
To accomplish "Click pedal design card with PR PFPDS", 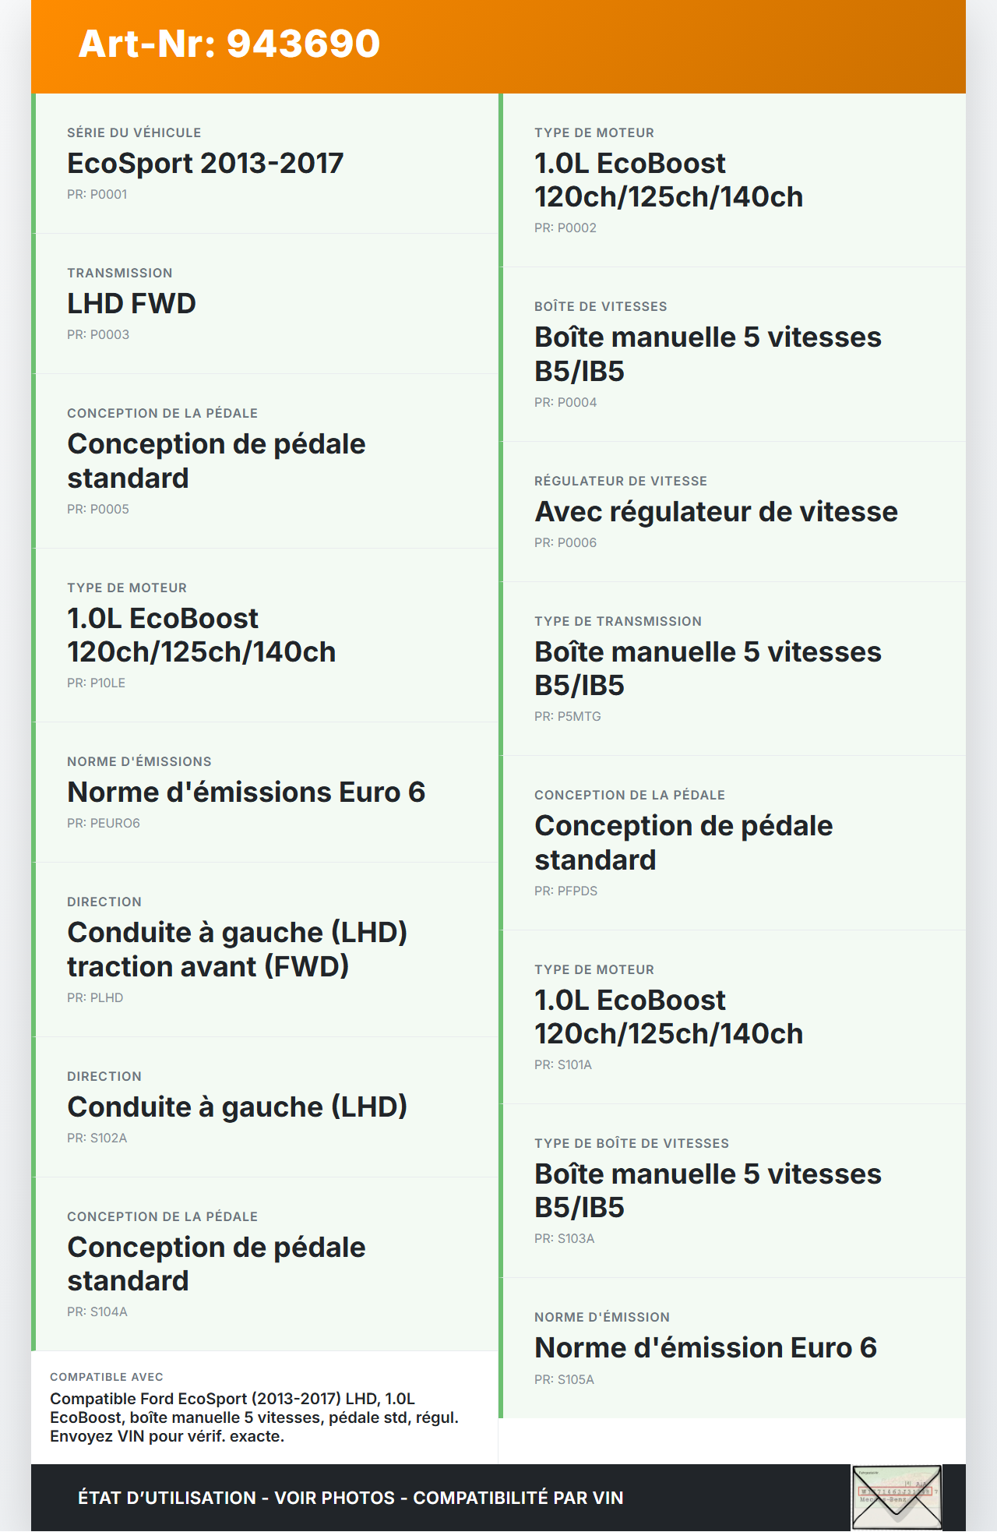I will point(733,843).
